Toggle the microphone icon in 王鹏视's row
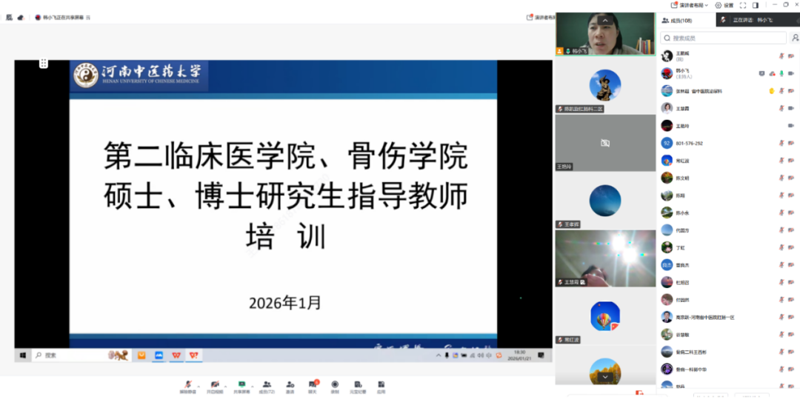 (x=781, y=56)
